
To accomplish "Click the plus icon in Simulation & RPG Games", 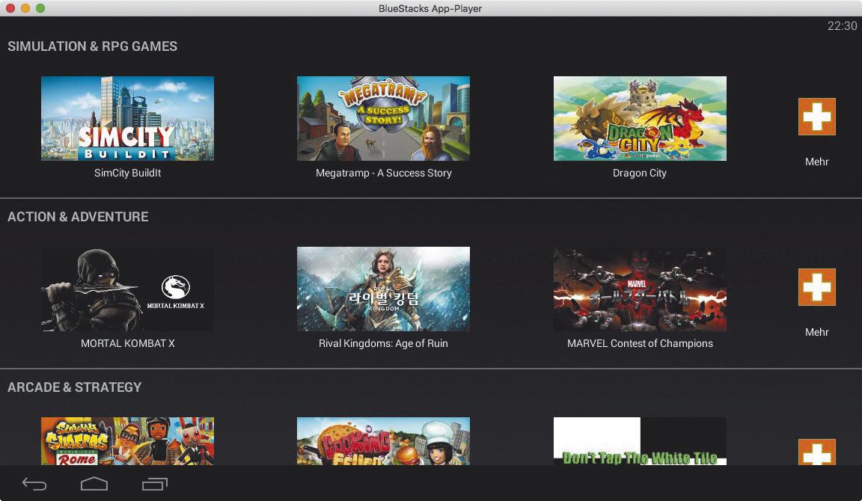I will coord(817,117).
